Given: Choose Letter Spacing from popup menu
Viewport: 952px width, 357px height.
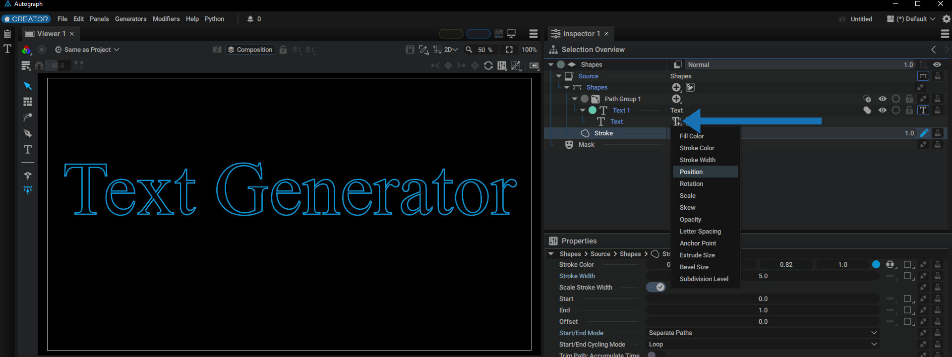Looking at the screenshot, I should [706, 231].
